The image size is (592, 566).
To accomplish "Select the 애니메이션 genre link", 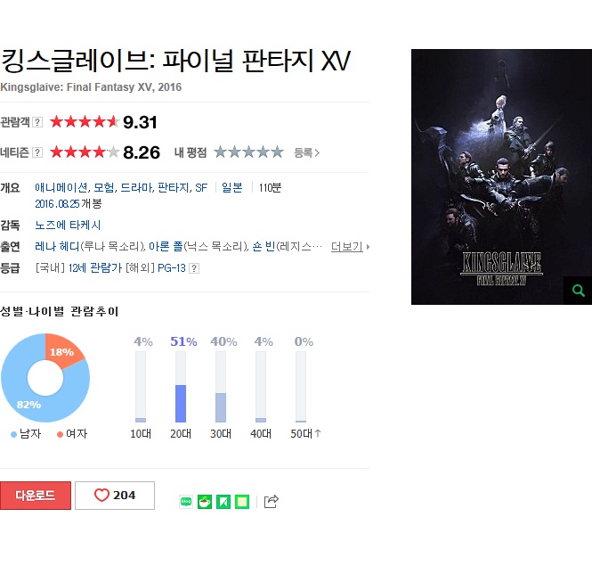I will click(x=61, y=187).
